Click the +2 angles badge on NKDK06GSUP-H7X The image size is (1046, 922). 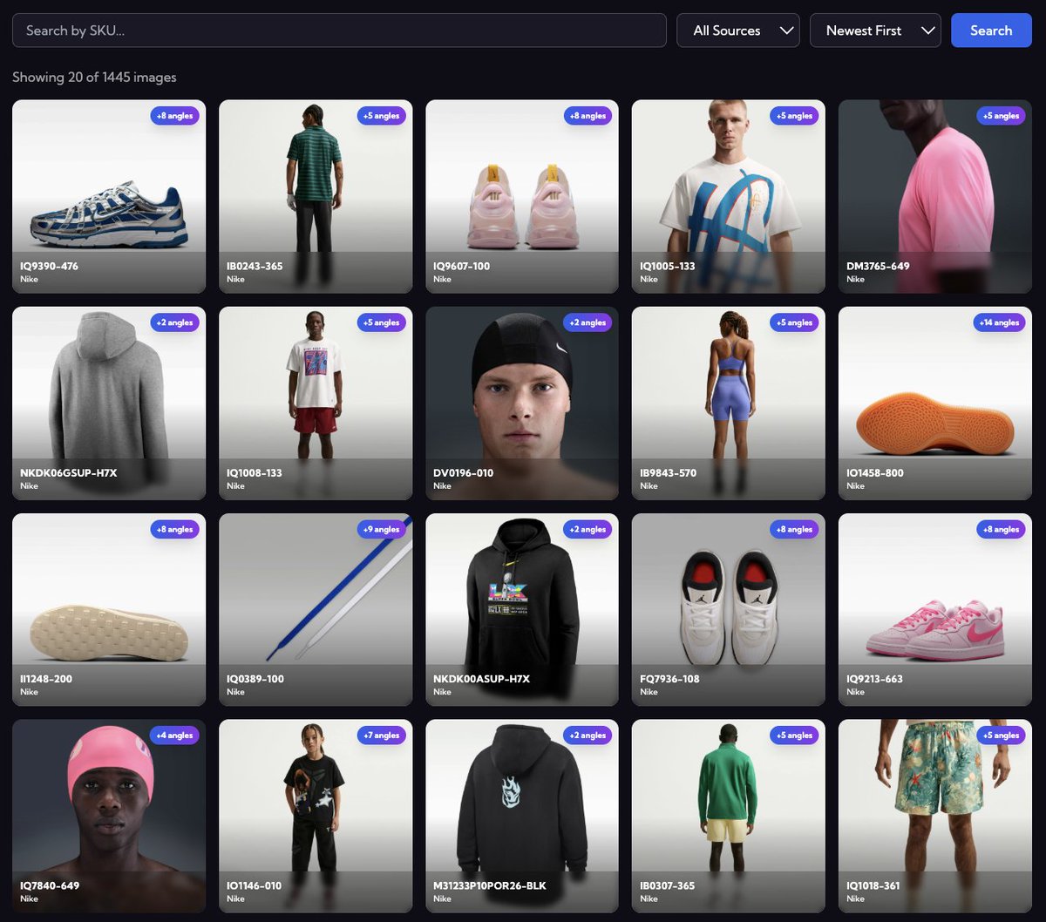175,322
